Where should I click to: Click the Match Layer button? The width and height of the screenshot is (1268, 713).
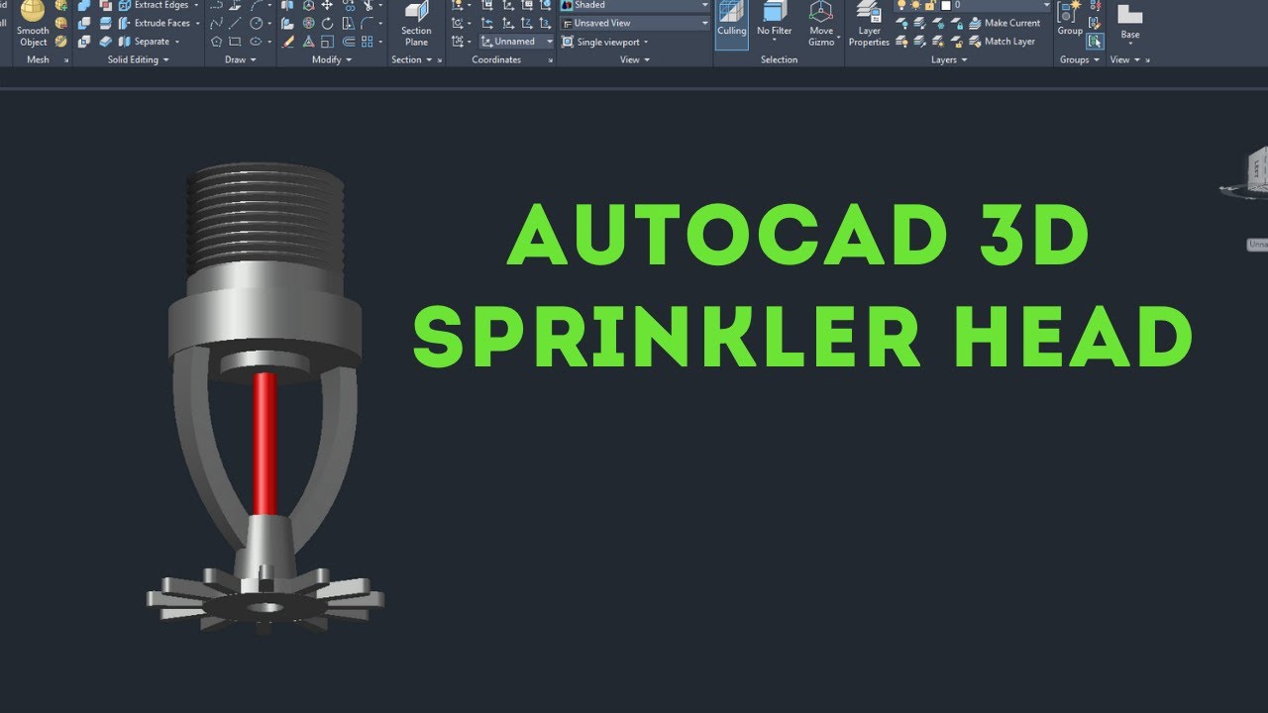[x=1002, y=42]
